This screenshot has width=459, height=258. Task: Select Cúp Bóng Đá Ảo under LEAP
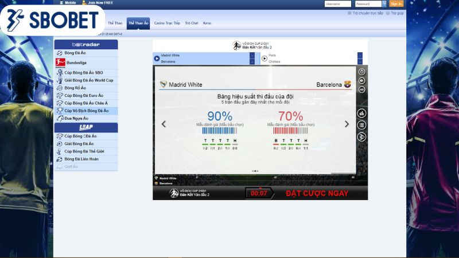click(x=86, y=136)
